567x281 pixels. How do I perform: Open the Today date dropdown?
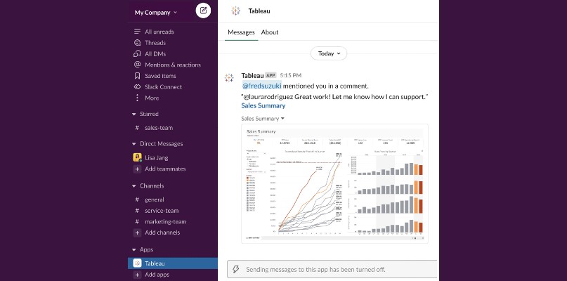[329, 53]
